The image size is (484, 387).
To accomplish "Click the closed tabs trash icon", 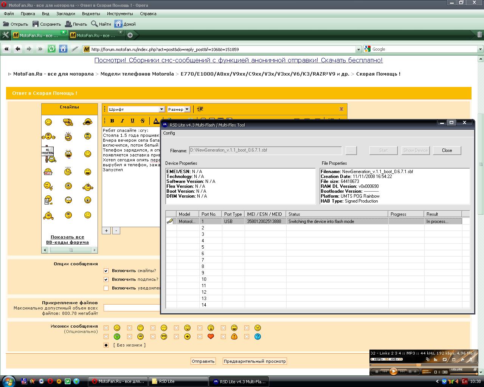I will point(479,35).
